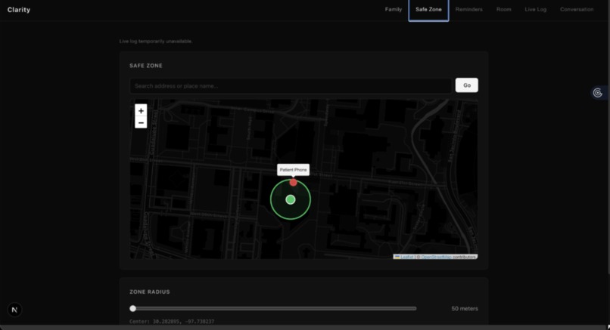The width and height of the screenshot is (610, 330).
Task: Go to the Room tab
Action: 503,9
